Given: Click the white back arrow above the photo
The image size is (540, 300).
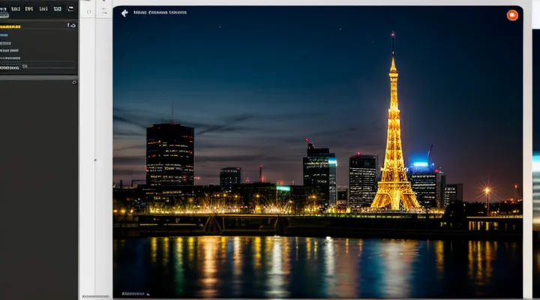Looking at the screenshot, I should [124, 13].
